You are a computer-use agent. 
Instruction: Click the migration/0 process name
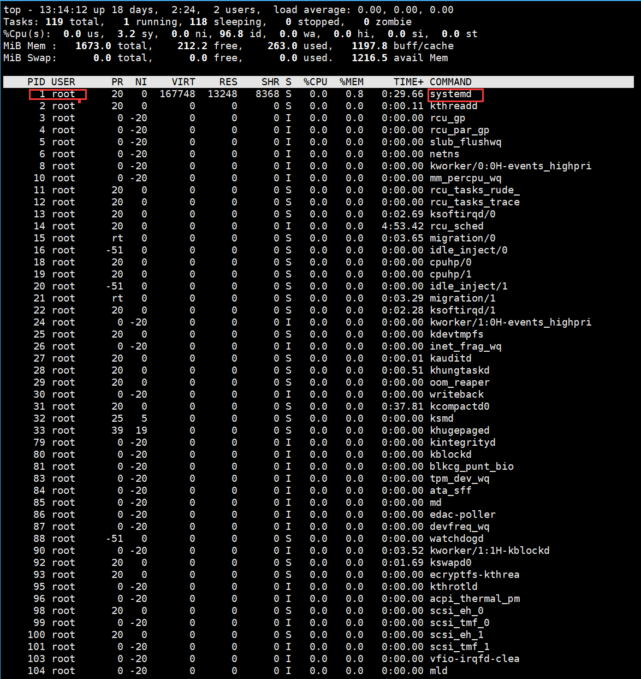click(x=462, y=238)
